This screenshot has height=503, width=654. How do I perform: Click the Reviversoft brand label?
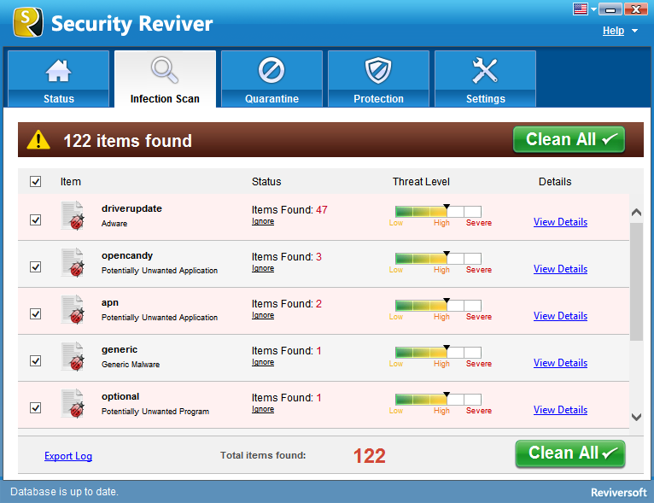click(618, 493)
